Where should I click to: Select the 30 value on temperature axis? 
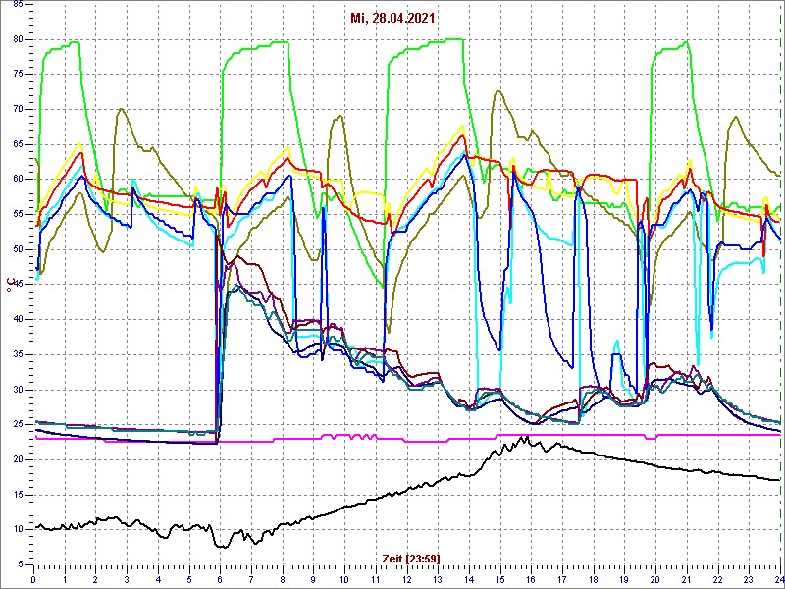tap(17, 390)
